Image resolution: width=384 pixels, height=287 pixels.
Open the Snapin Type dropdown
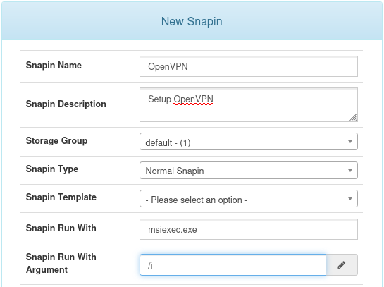249,171
